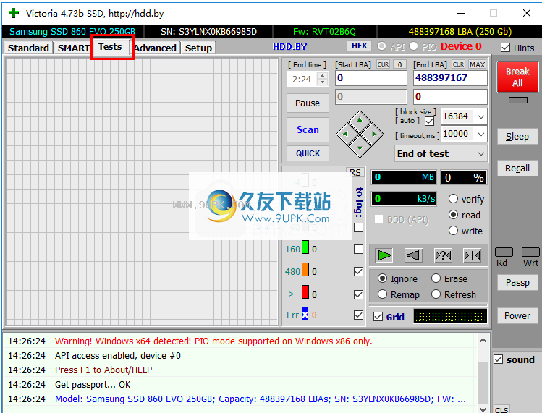Click the orange 480 ms block indicator
Viewport: 542px width, 413px height.
[x=305, y=270]
